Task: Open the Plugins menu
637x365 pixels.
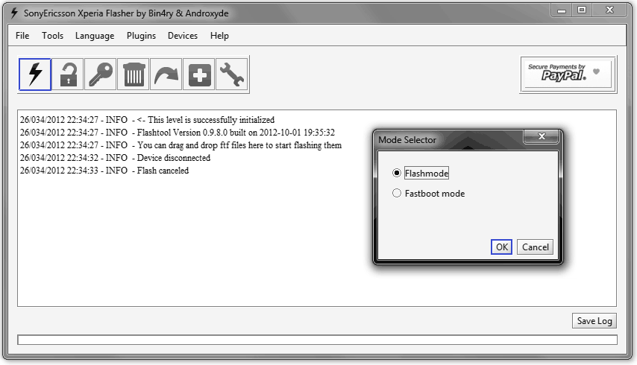Action: point(141,36)
